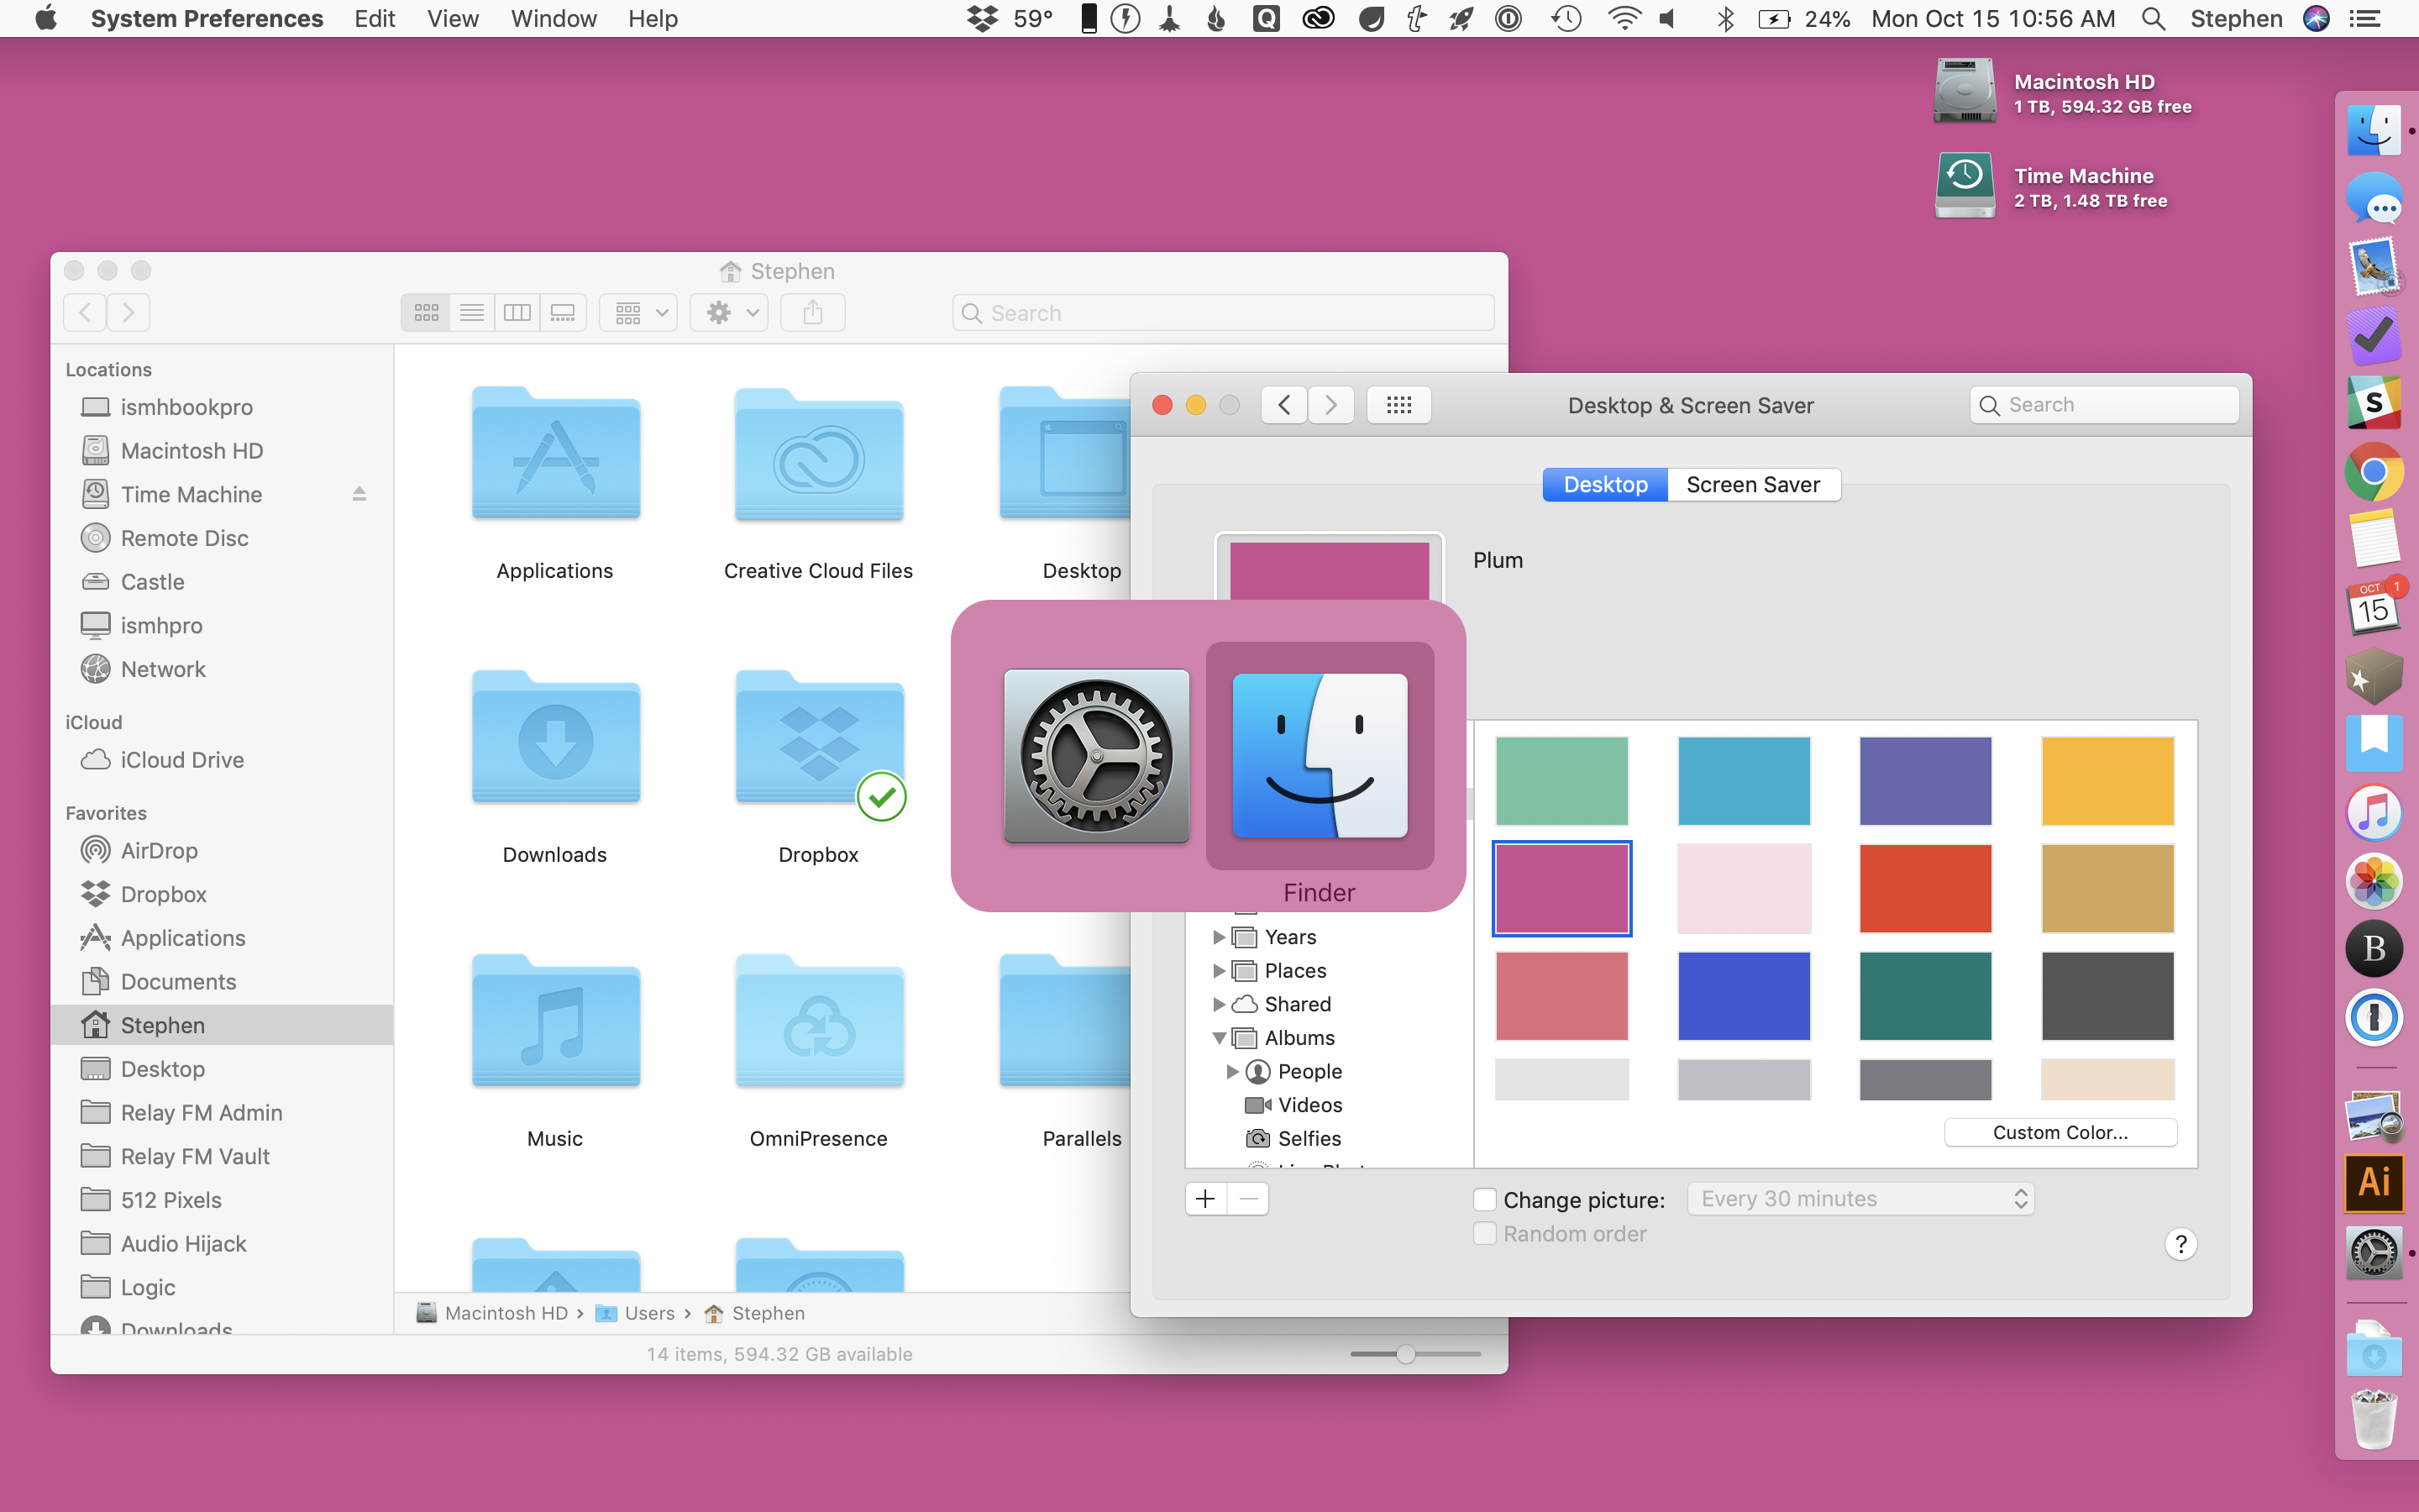
Task: Open Photos app from the Dock
Action: 2374,880
